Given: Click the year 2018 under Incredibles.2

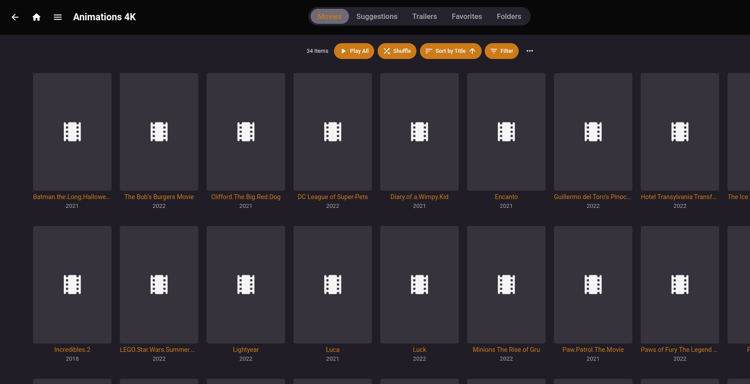Looking at the screenshot, I should pos(72,359).
